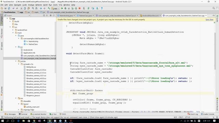Open the Navigate menu
This screenshot has height=123, width=219.
click(17, 5)
